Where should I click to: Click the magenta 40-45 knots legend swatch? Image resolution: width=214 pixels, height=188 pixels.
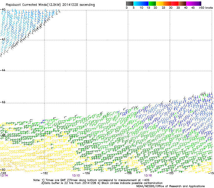tap(190, 3)
